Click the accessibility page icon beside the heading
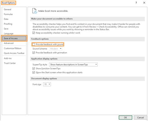 click(x=35, y=11)
